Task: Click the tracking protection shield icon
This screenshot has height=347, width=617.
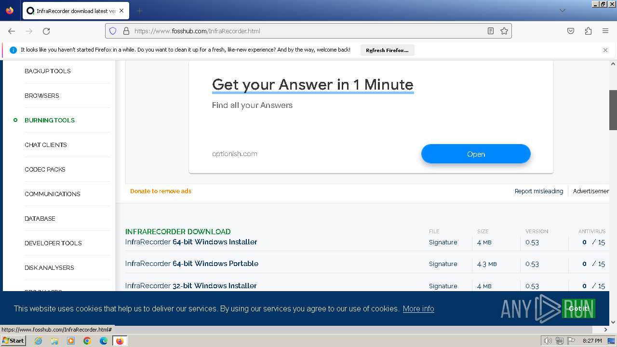Action: point(113,31)
